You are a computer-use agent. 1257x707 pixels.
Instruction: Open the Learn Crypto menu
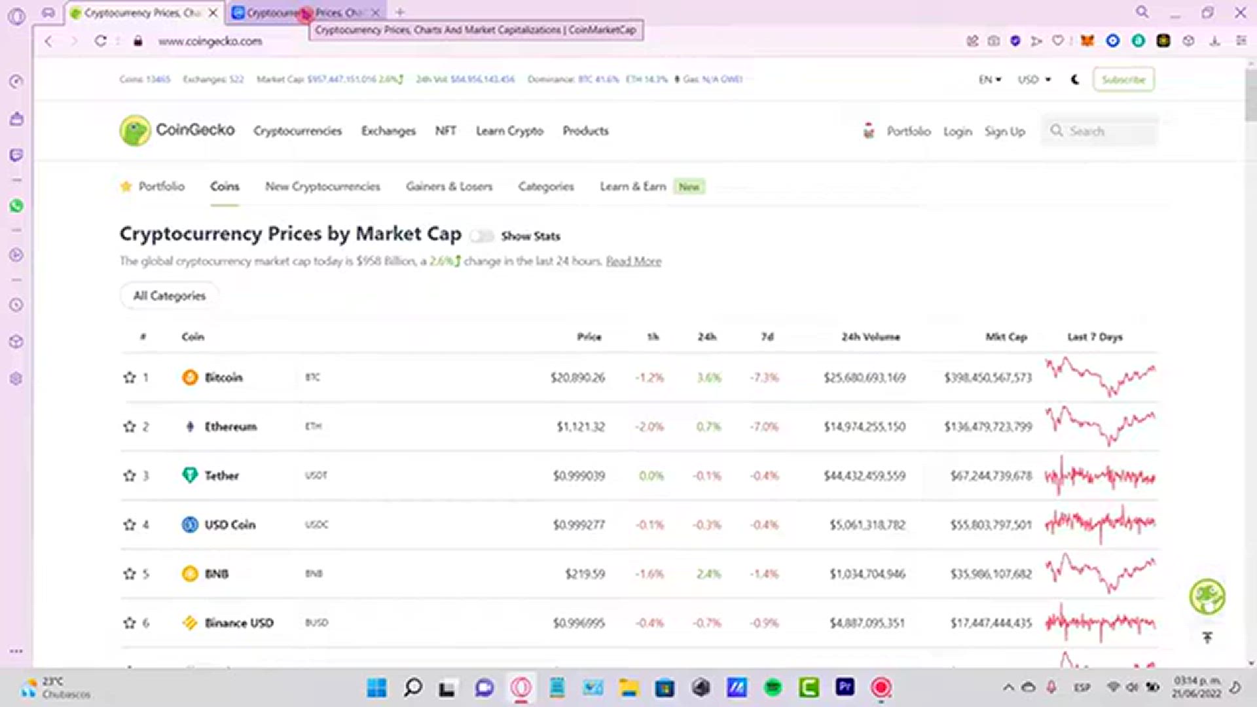coord(509,131)
